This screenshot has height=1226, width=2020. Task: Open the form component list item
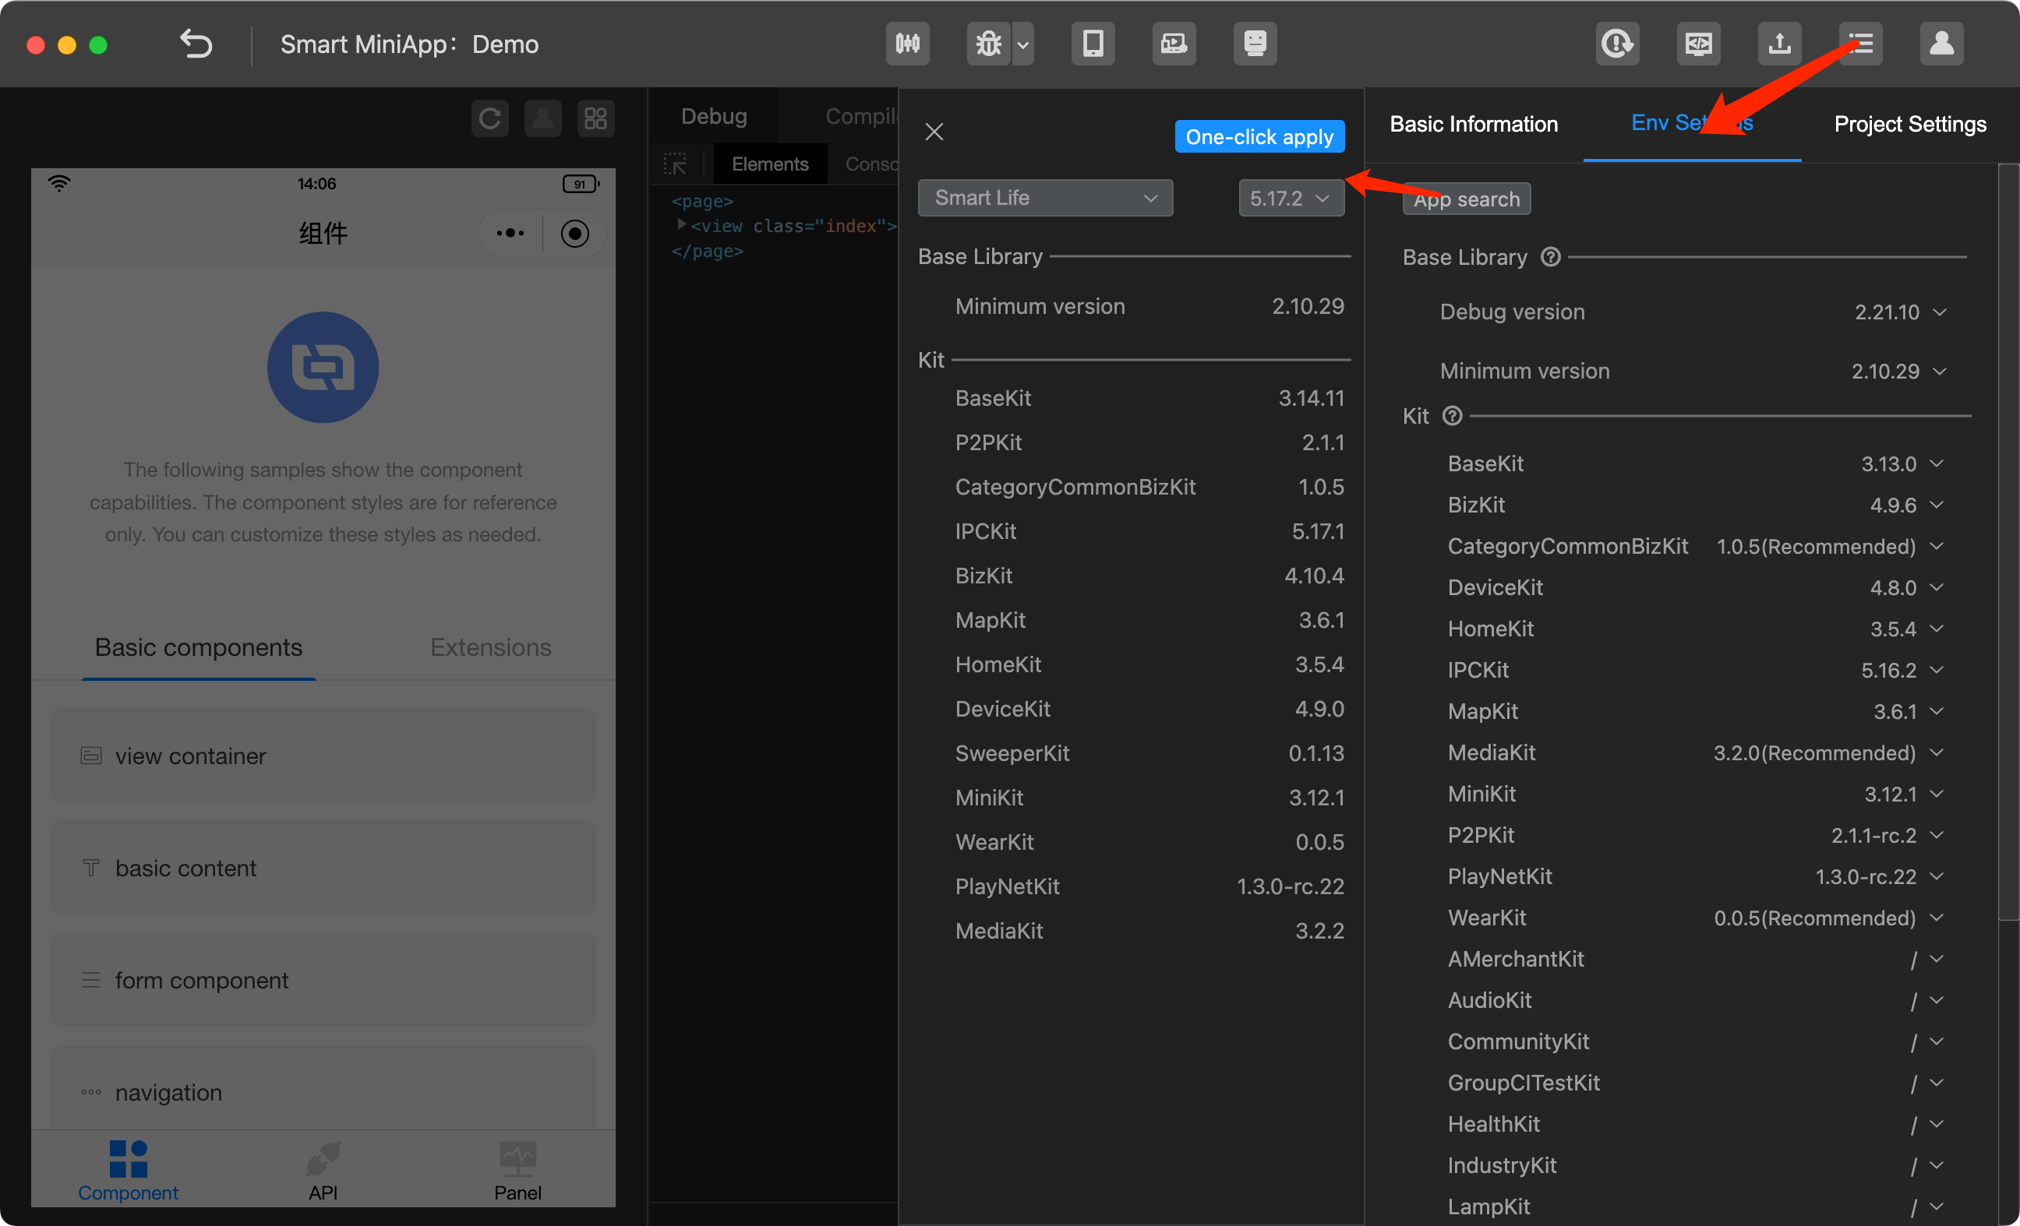pos(323,980)
